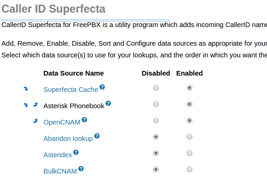Set OpenCNAM to Disabled
Screen dimensions: 267x181
(156, 120)
